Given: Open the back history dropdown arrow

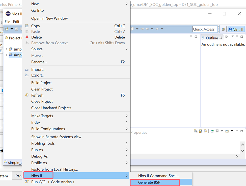Looking at the screenshot, I should (152, 29).
